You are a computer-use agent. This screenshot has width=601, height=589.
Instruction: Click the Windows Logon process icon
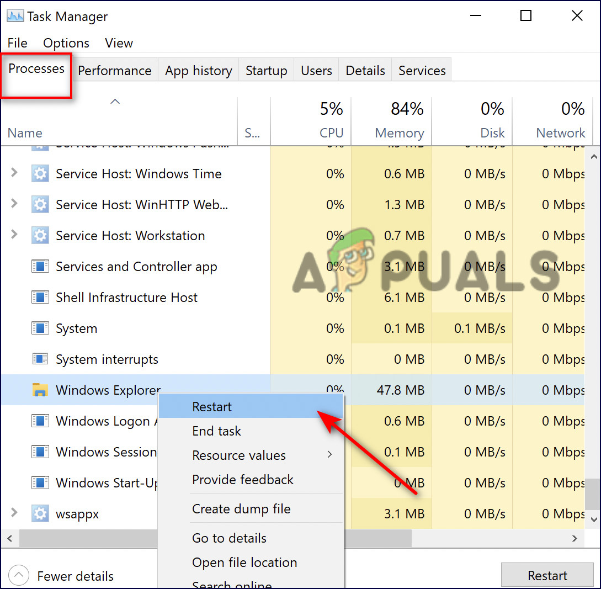click(40, 421)
